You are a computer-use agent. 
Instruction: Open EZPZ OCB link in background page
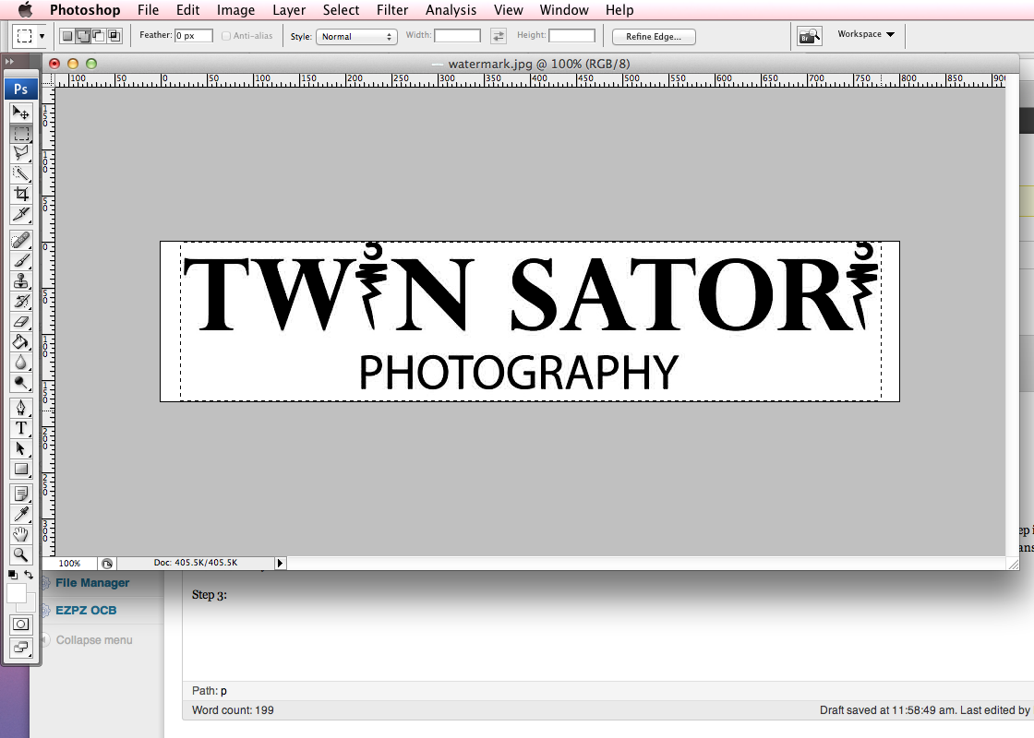pos(86,610)
